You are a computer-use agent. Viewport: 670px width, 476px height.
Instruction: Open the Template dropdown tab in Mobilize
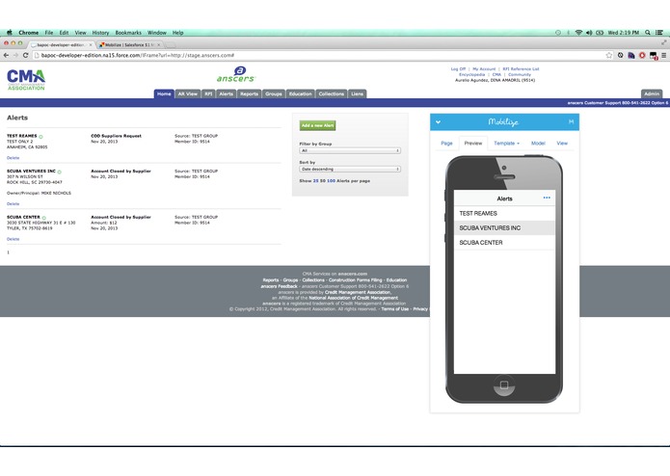[507, 144]
